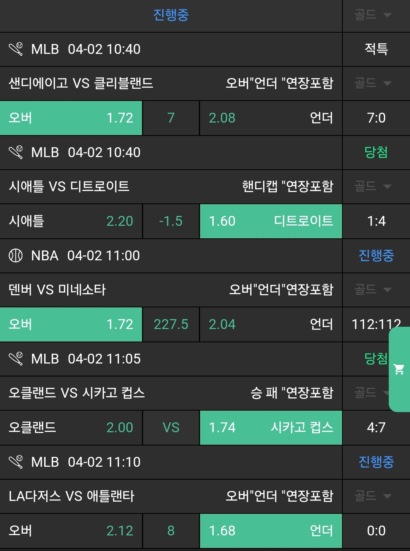This screenshot has width=410, height=551.
Task: Click 진행중 status for the NBA game
Action: click(376, 256)
